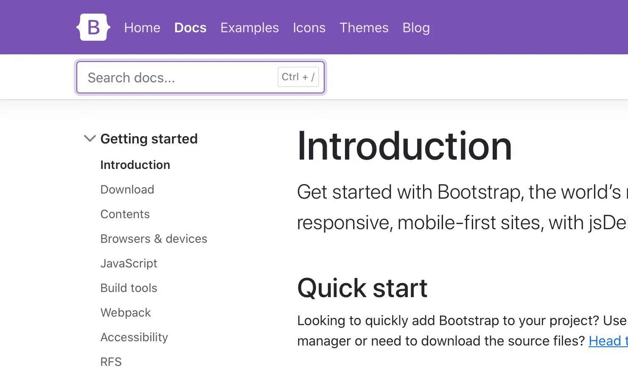Open the Home nav link
Screen dimensions: 628x382
tap(142, 28)
